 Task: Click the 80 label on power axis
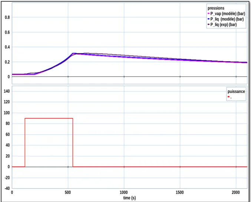[8, 124]
